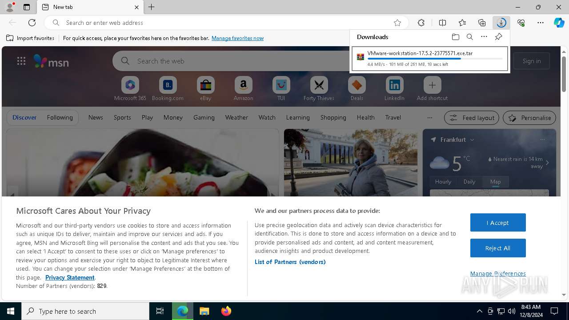569x320 pixels.
Task: Open Browser essentials icon
Action: pos(521,23)
